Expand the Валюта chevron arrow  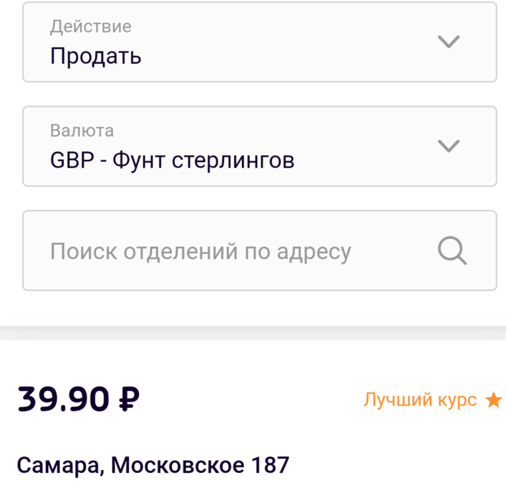(x=448, y=145)
